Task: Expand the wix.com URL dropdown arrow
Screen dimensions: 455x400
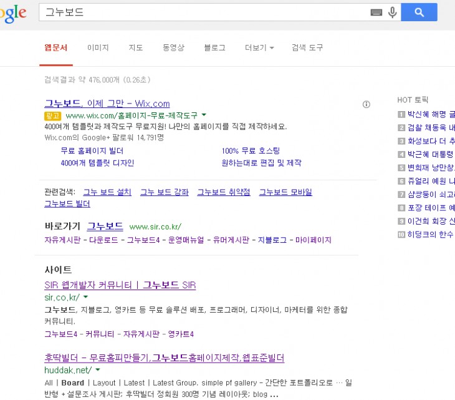Action: 204,115
